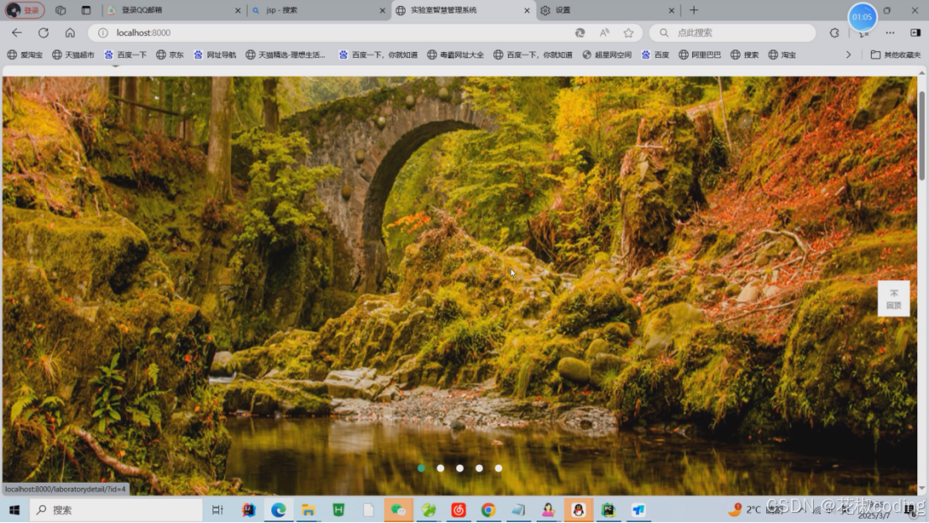This screenshot has height=523, width=929.
Task: Open the green H app on taskbar
Action: pyautogui.click(x=339, y=510)
